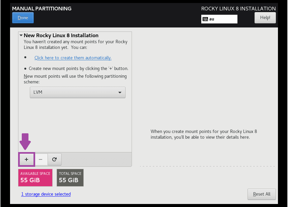Click the Rocky Linux 8 Installation header text

coord(238,9)
